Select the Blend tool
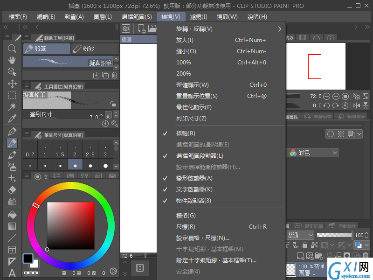The height and width of the screenshot is (280, 373). [12, 202]
